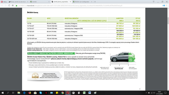Screen dimensions: 169x95
Task: Click the '95 350 zł' price
Action: [137, 23]
